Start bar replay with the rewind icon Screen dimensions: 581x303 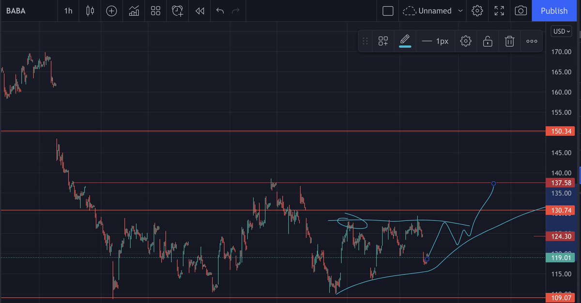(x=199, y=11)
